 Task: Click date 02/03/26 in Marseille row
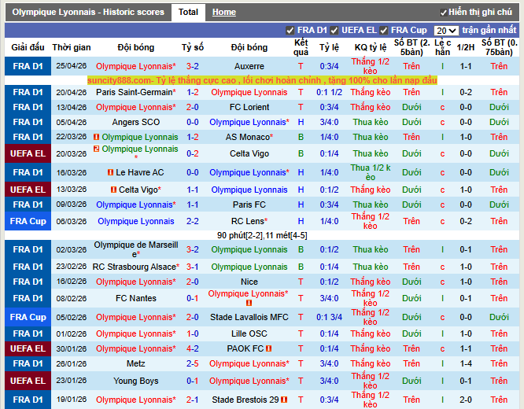[x=72, y=249]
